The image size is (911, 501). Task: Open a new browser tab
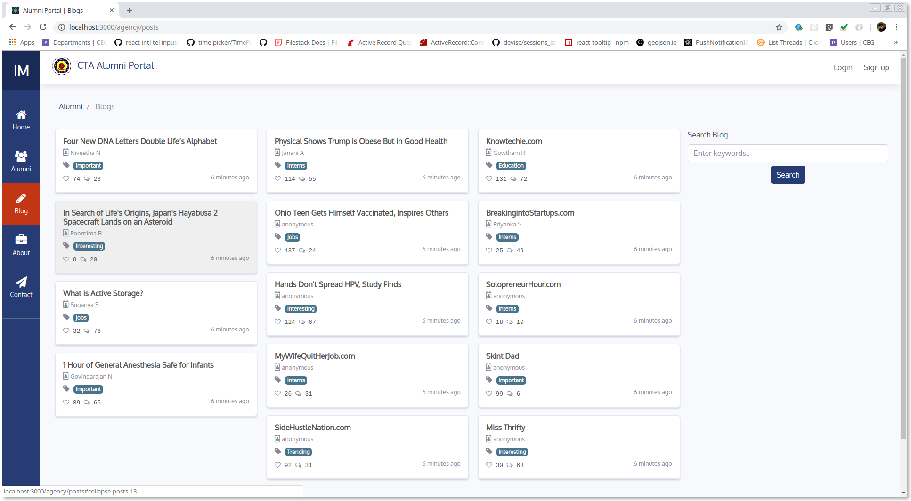point(130,10)
